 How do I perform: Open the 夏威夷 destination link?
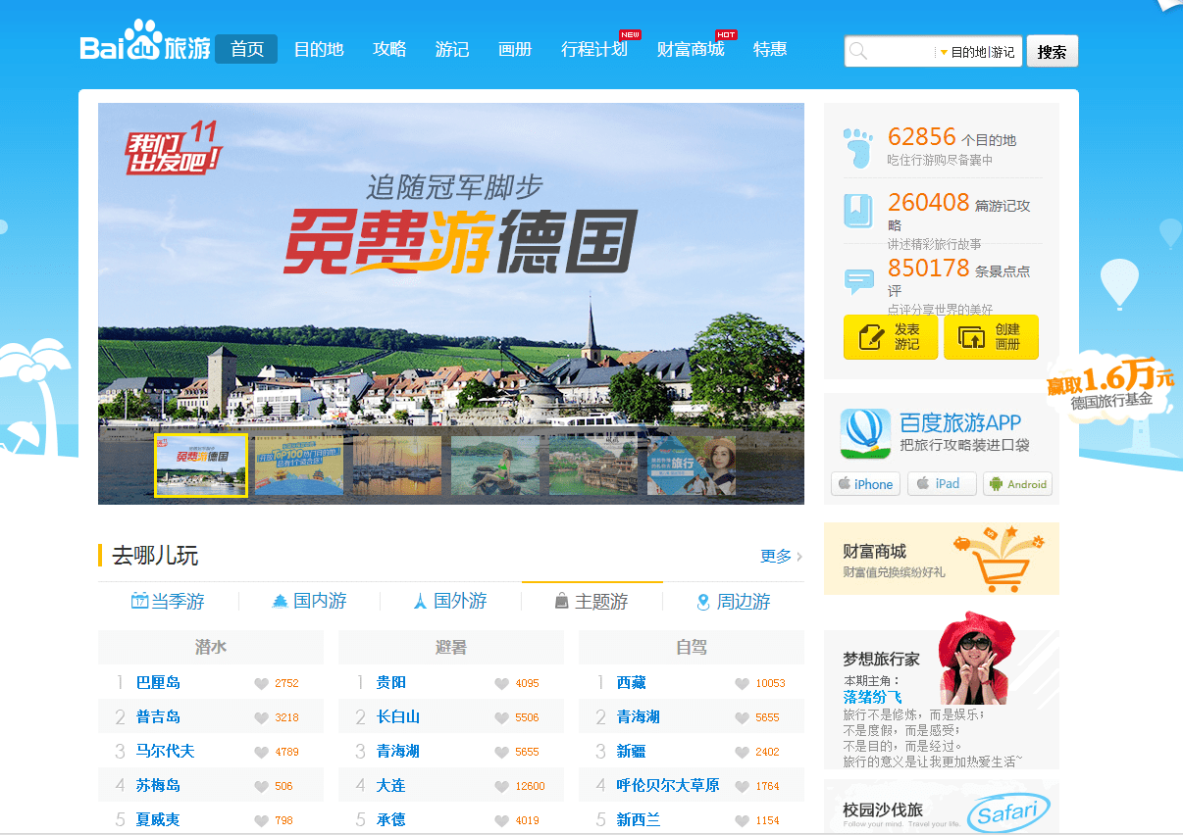pyautogui.click(x=158, y=819)
